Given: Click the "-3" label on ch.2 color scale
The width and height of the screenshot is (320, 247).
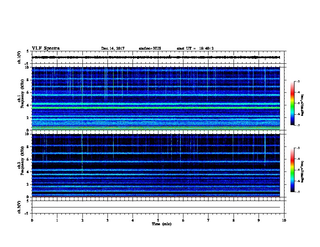Looking at the screenshot, I should coord(298,148).
